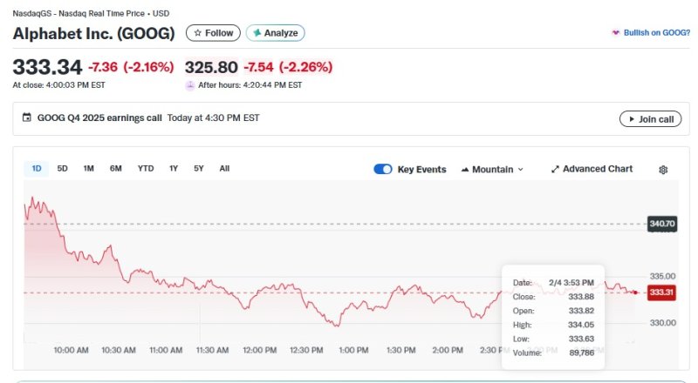698x383 pixels.
Task: Click the 333.31 current price marker
Action: tap(661, 292)
